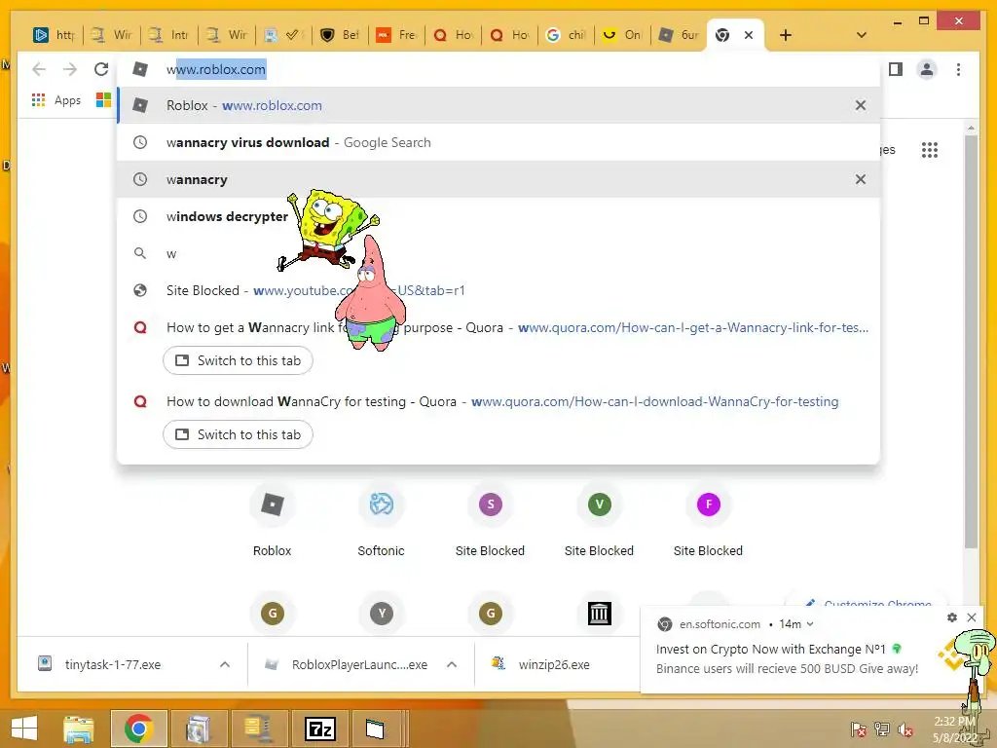Close the active new tab
The image size is (997, 748).
click(749, 35)
